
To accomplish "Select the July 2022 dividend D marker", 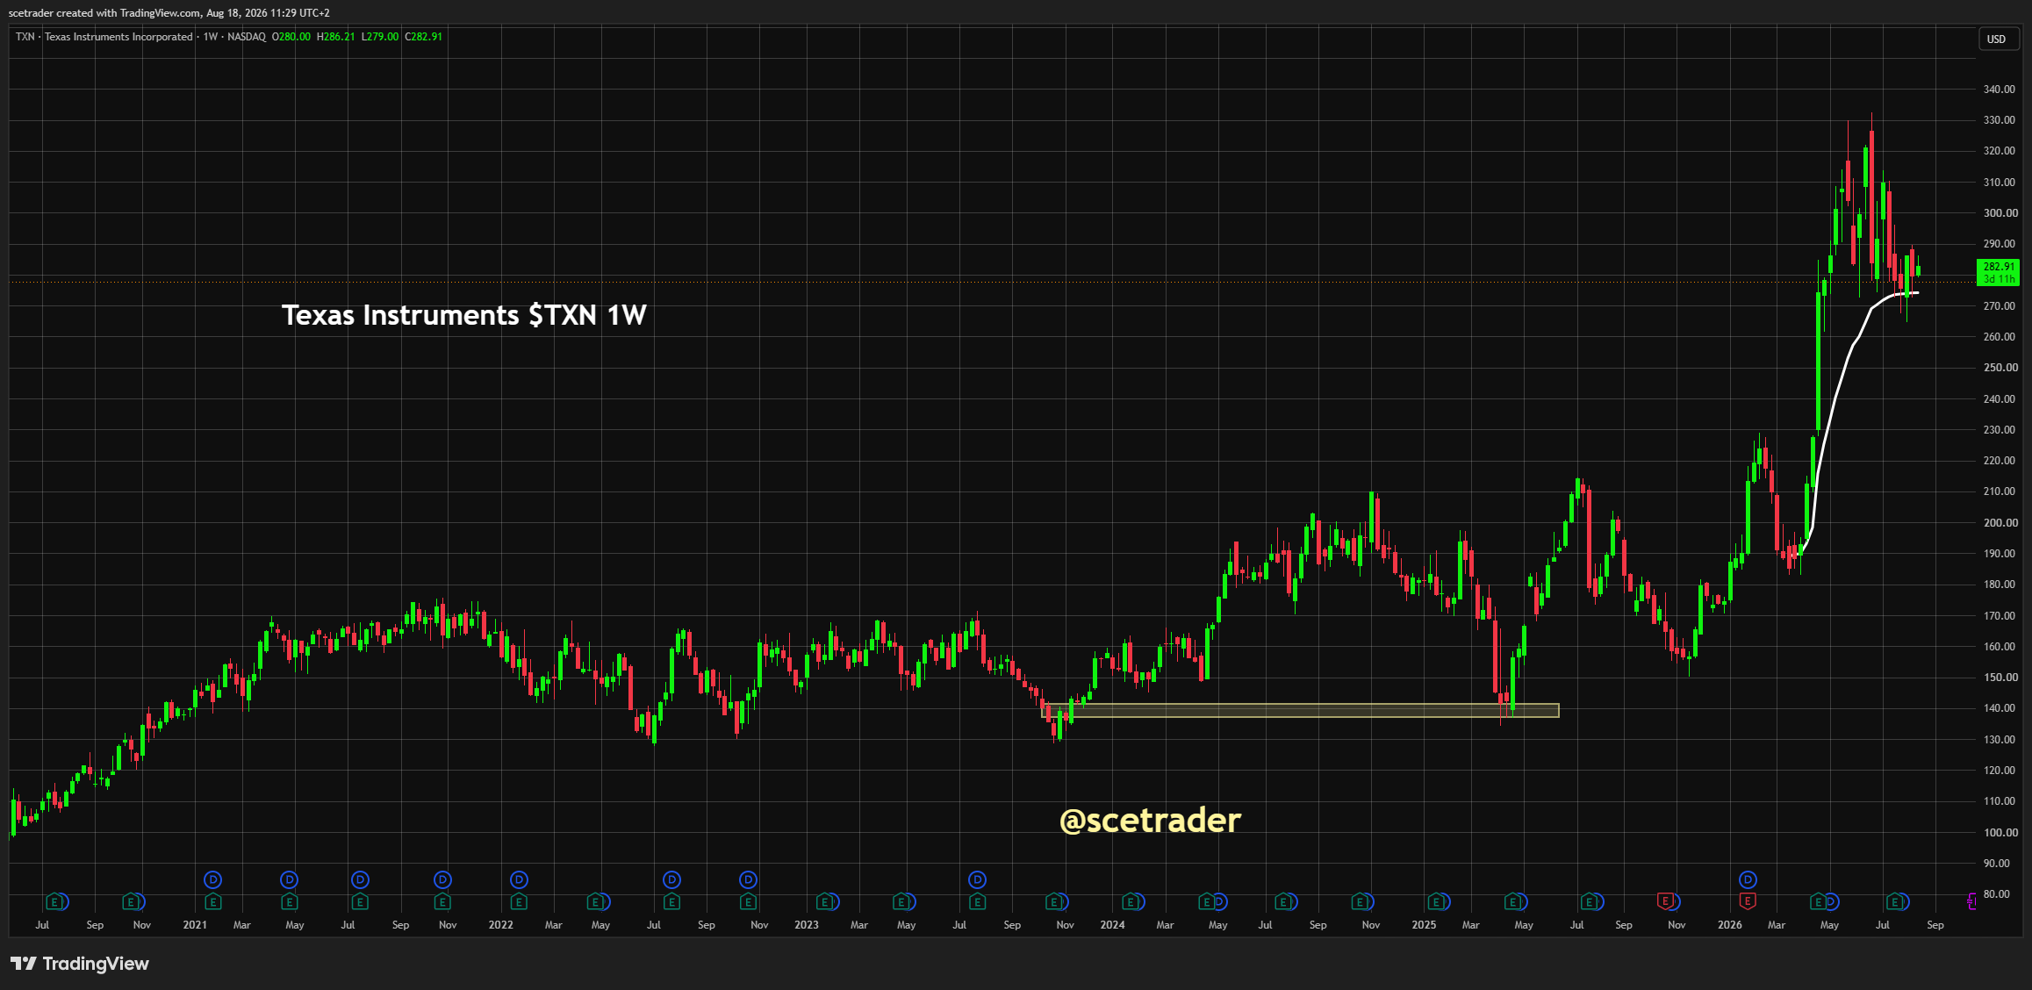I will pyautogui.click(x=671, y=879).
